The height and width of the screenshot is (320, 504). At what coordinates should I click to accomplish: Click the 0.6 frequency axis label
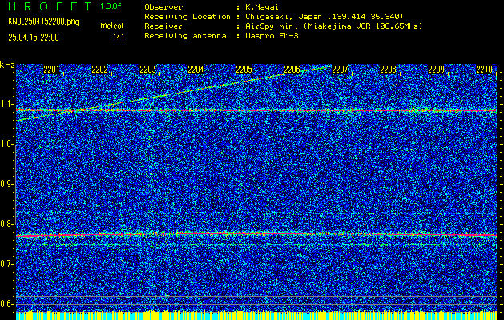tap(6, 304)
